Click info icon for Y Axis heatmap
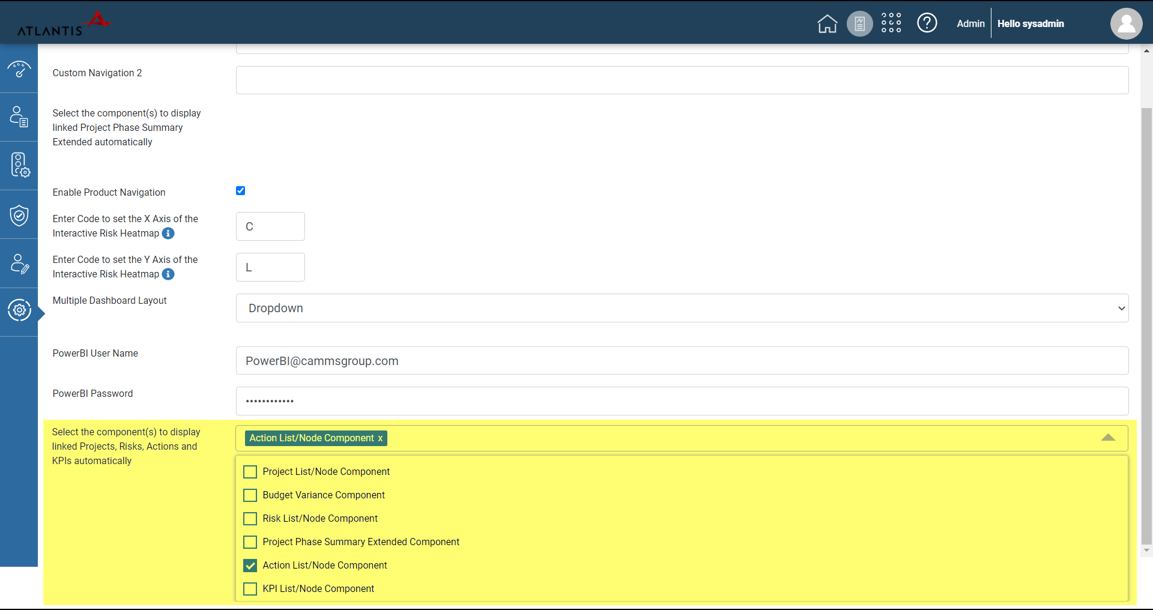Viewport: 1153px width, 610px height. (169, 274)
